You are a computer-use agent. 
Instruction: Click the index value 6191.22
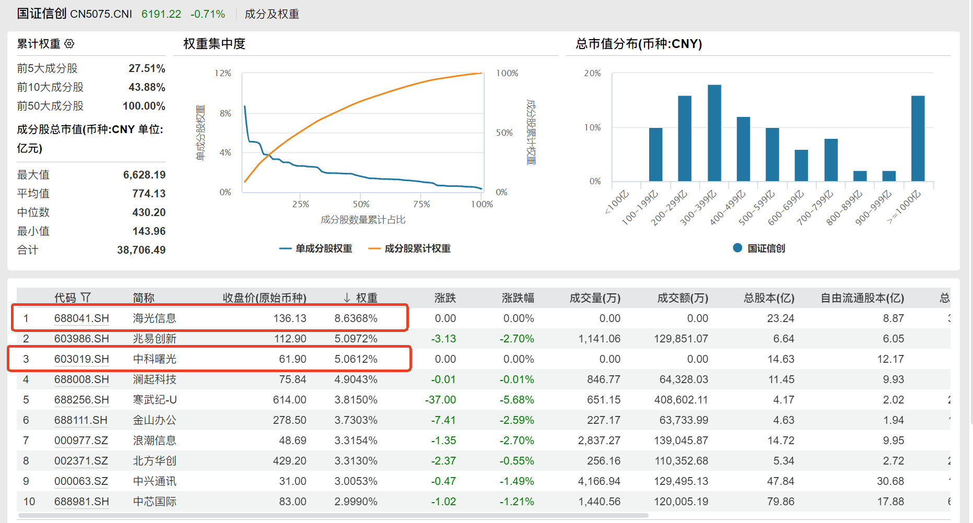pos(161,14)
